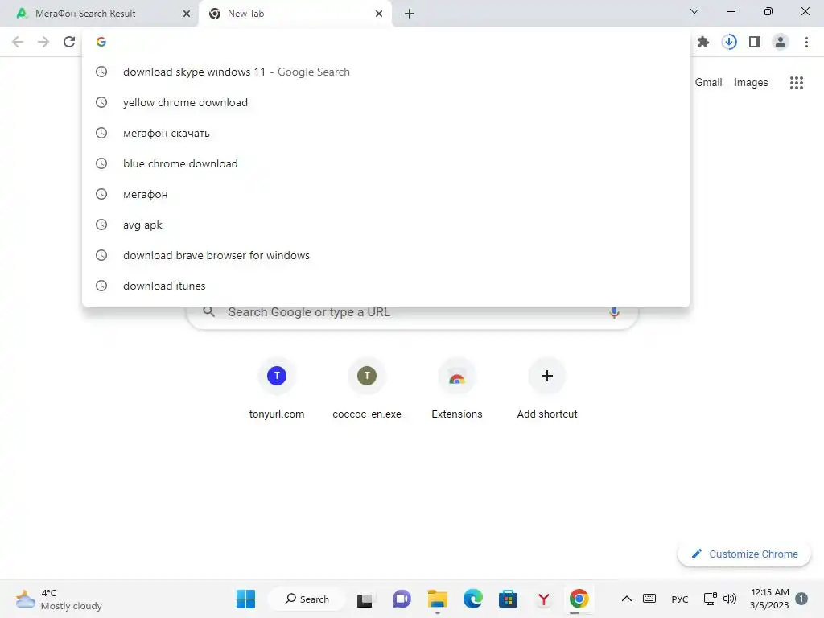Open a new tab with the plus button

pos(410,14)
